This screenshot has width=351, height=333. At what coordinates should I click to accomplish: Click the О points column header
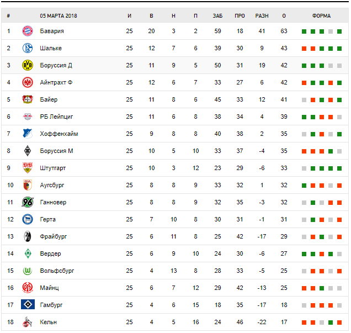click(284, 15)
